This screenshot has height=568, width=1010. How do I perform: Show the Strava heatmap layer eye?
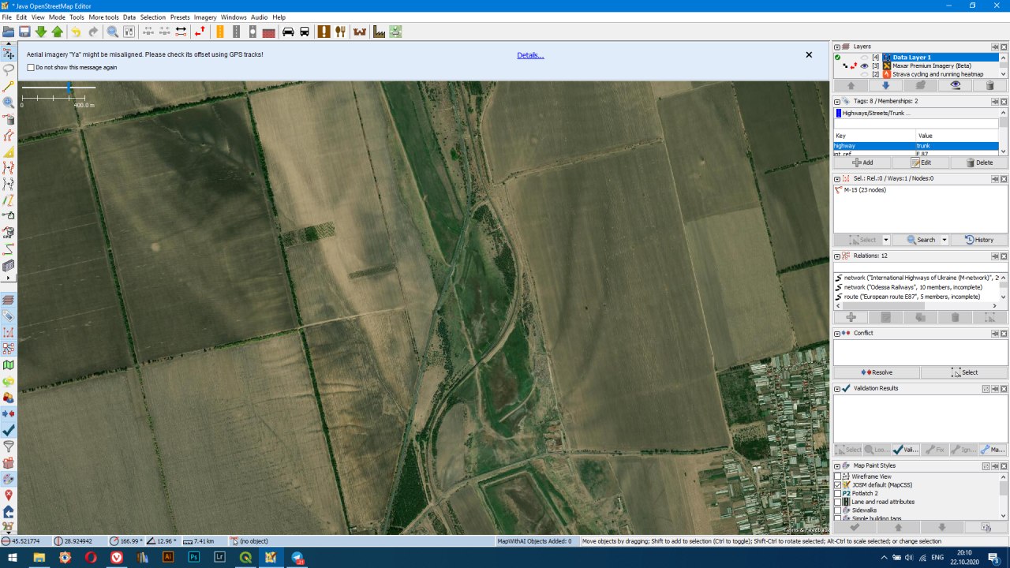click(x=865, y=74)
